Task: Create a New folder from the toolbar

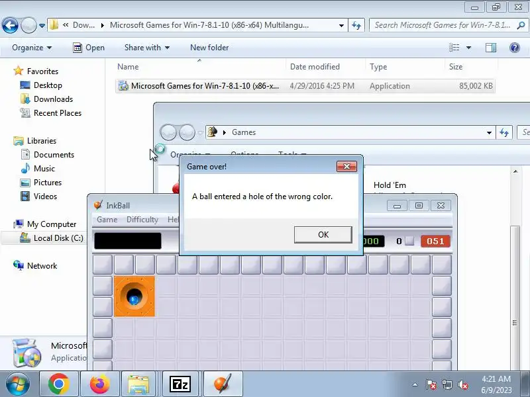Action: point(209,48)
